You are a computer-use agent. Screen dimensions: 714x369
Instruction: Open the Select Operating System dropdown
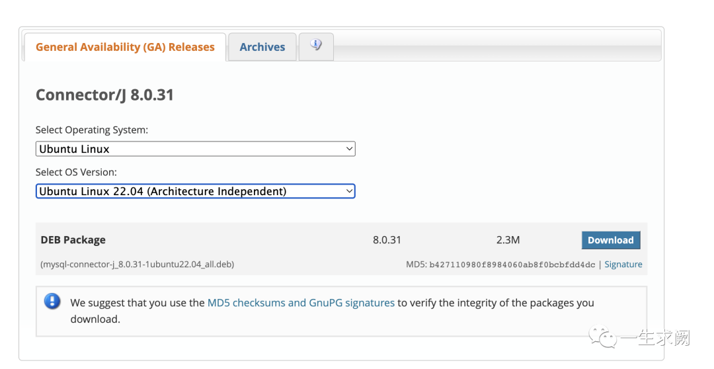point(195,149)
